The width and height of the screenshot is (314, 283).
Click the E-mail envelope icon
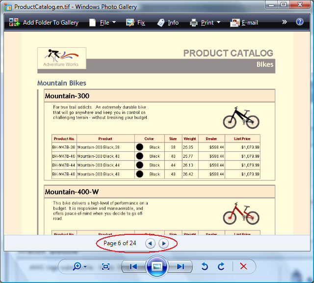click(x=235, y=23)
